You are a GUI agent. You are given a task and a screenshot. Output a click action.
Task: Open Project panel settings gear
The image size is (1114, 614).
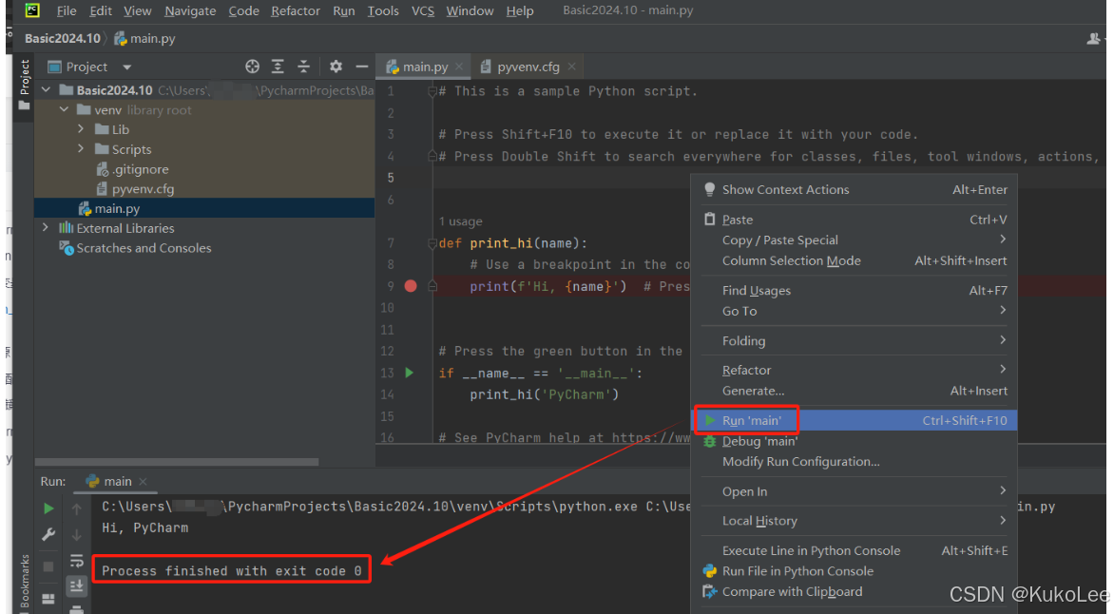coord(336,67)
